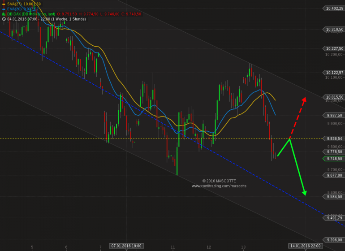Select the 9.677,00 price level tag
345x251 pixels.
[x=333, y=175]
